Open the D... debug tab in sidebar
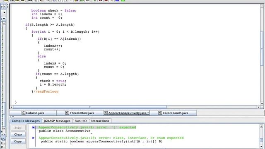The width and height of the screenshot is (265, 149). point(3,147)
